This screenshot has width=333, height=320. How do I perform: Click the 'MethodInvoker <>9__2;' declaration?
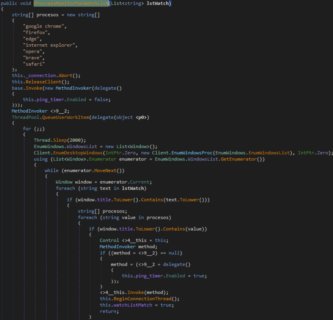pos(40,111)
